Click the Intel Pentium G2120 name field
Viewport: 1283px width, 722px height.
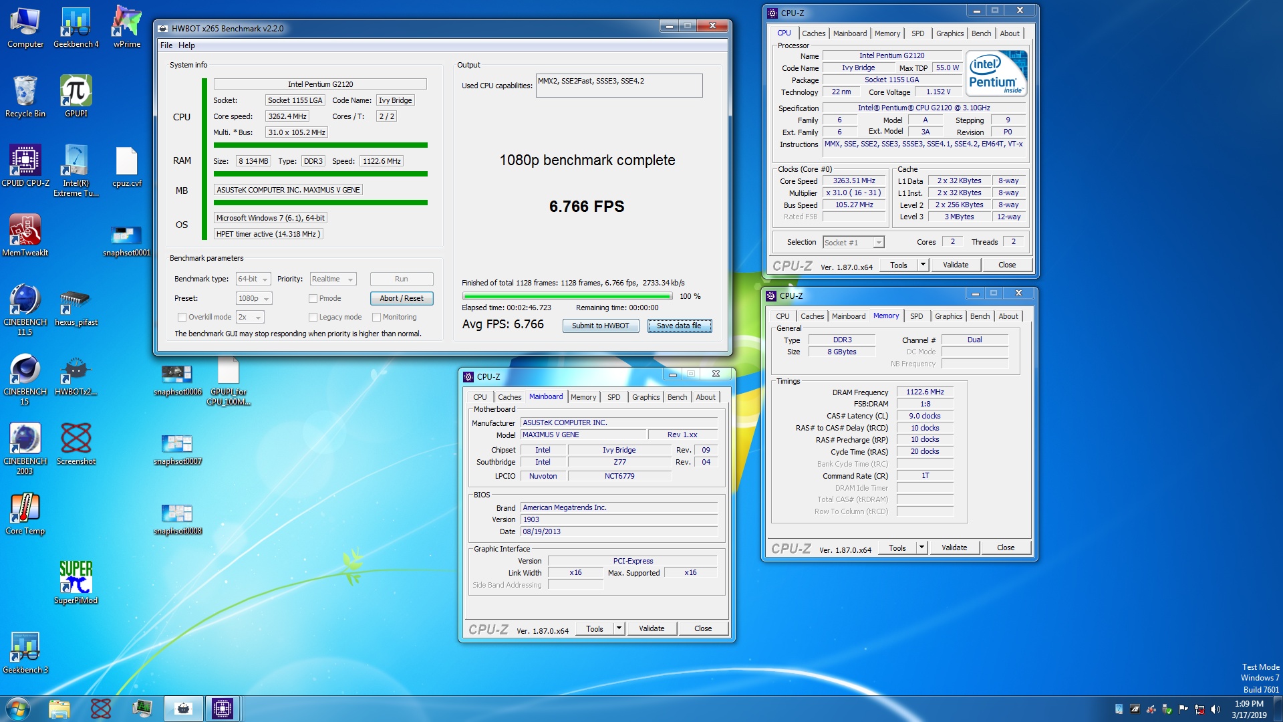tap(320, 84)
